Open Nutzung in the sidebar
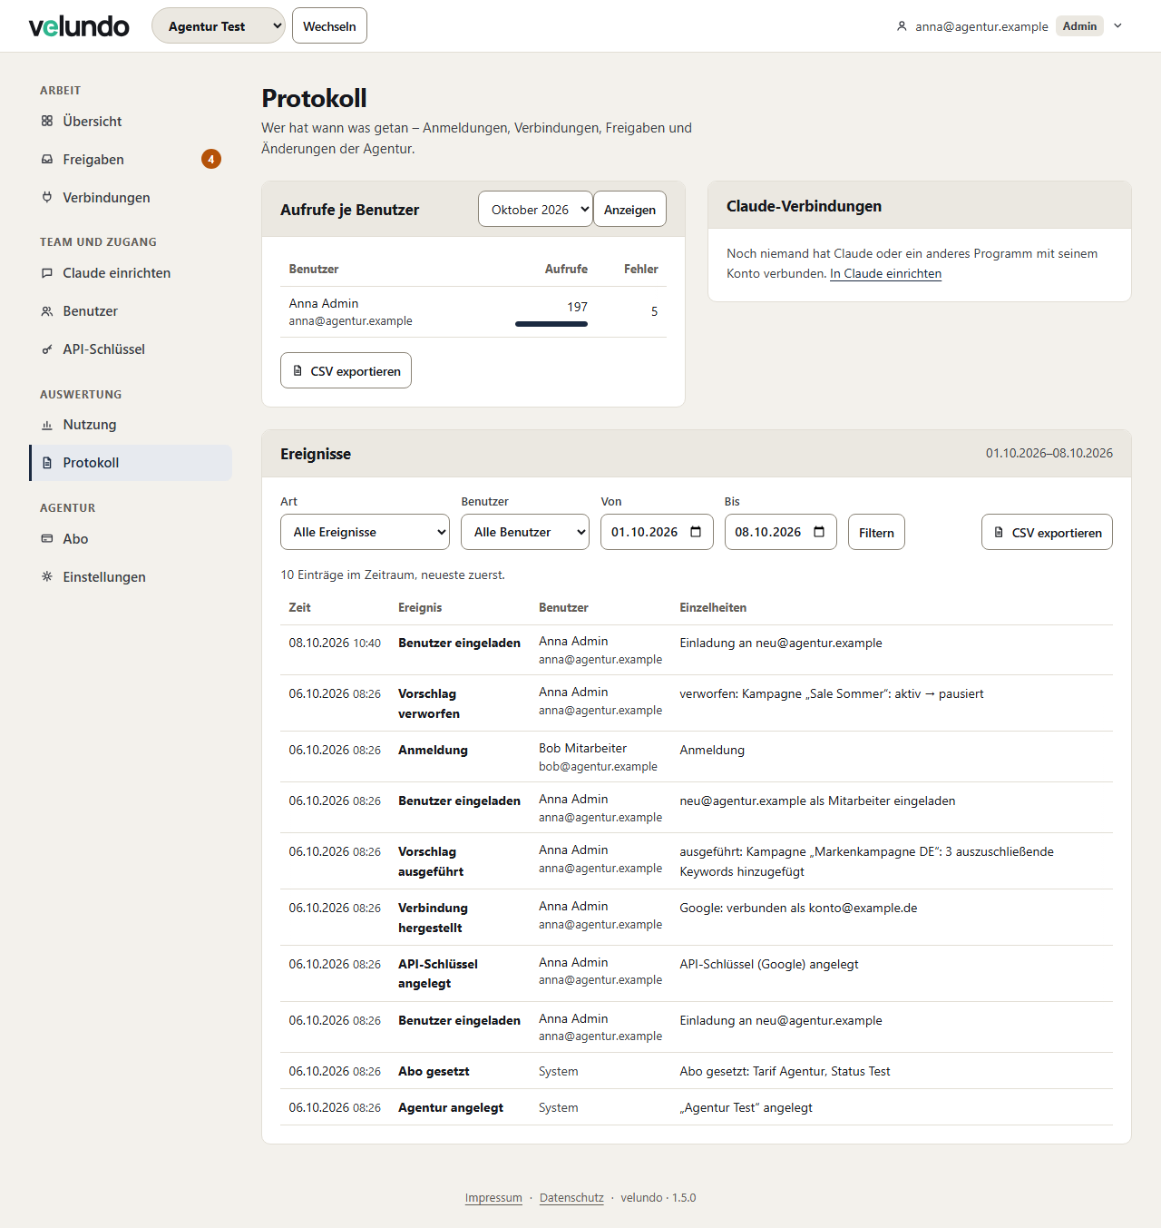The height and width of the screenshot is (1228, 1161). [x=131, y=424]
